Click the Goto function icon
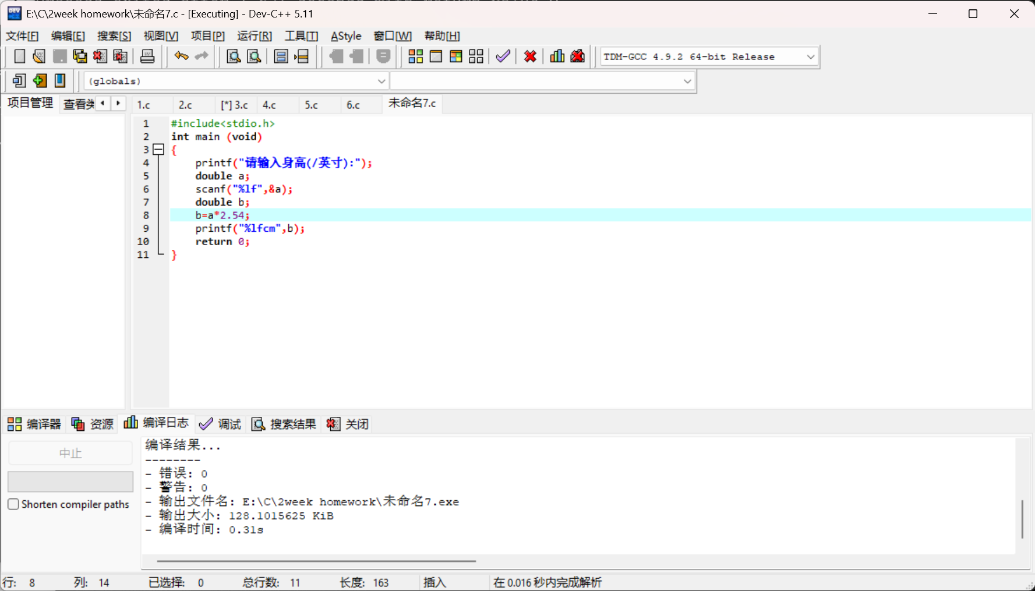The width and height of the screenshot is (1035, 591). 281,56
